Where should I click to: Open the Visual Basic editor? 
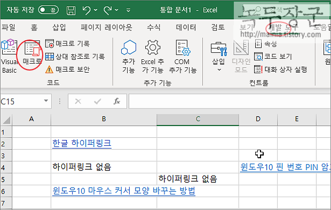9,56
